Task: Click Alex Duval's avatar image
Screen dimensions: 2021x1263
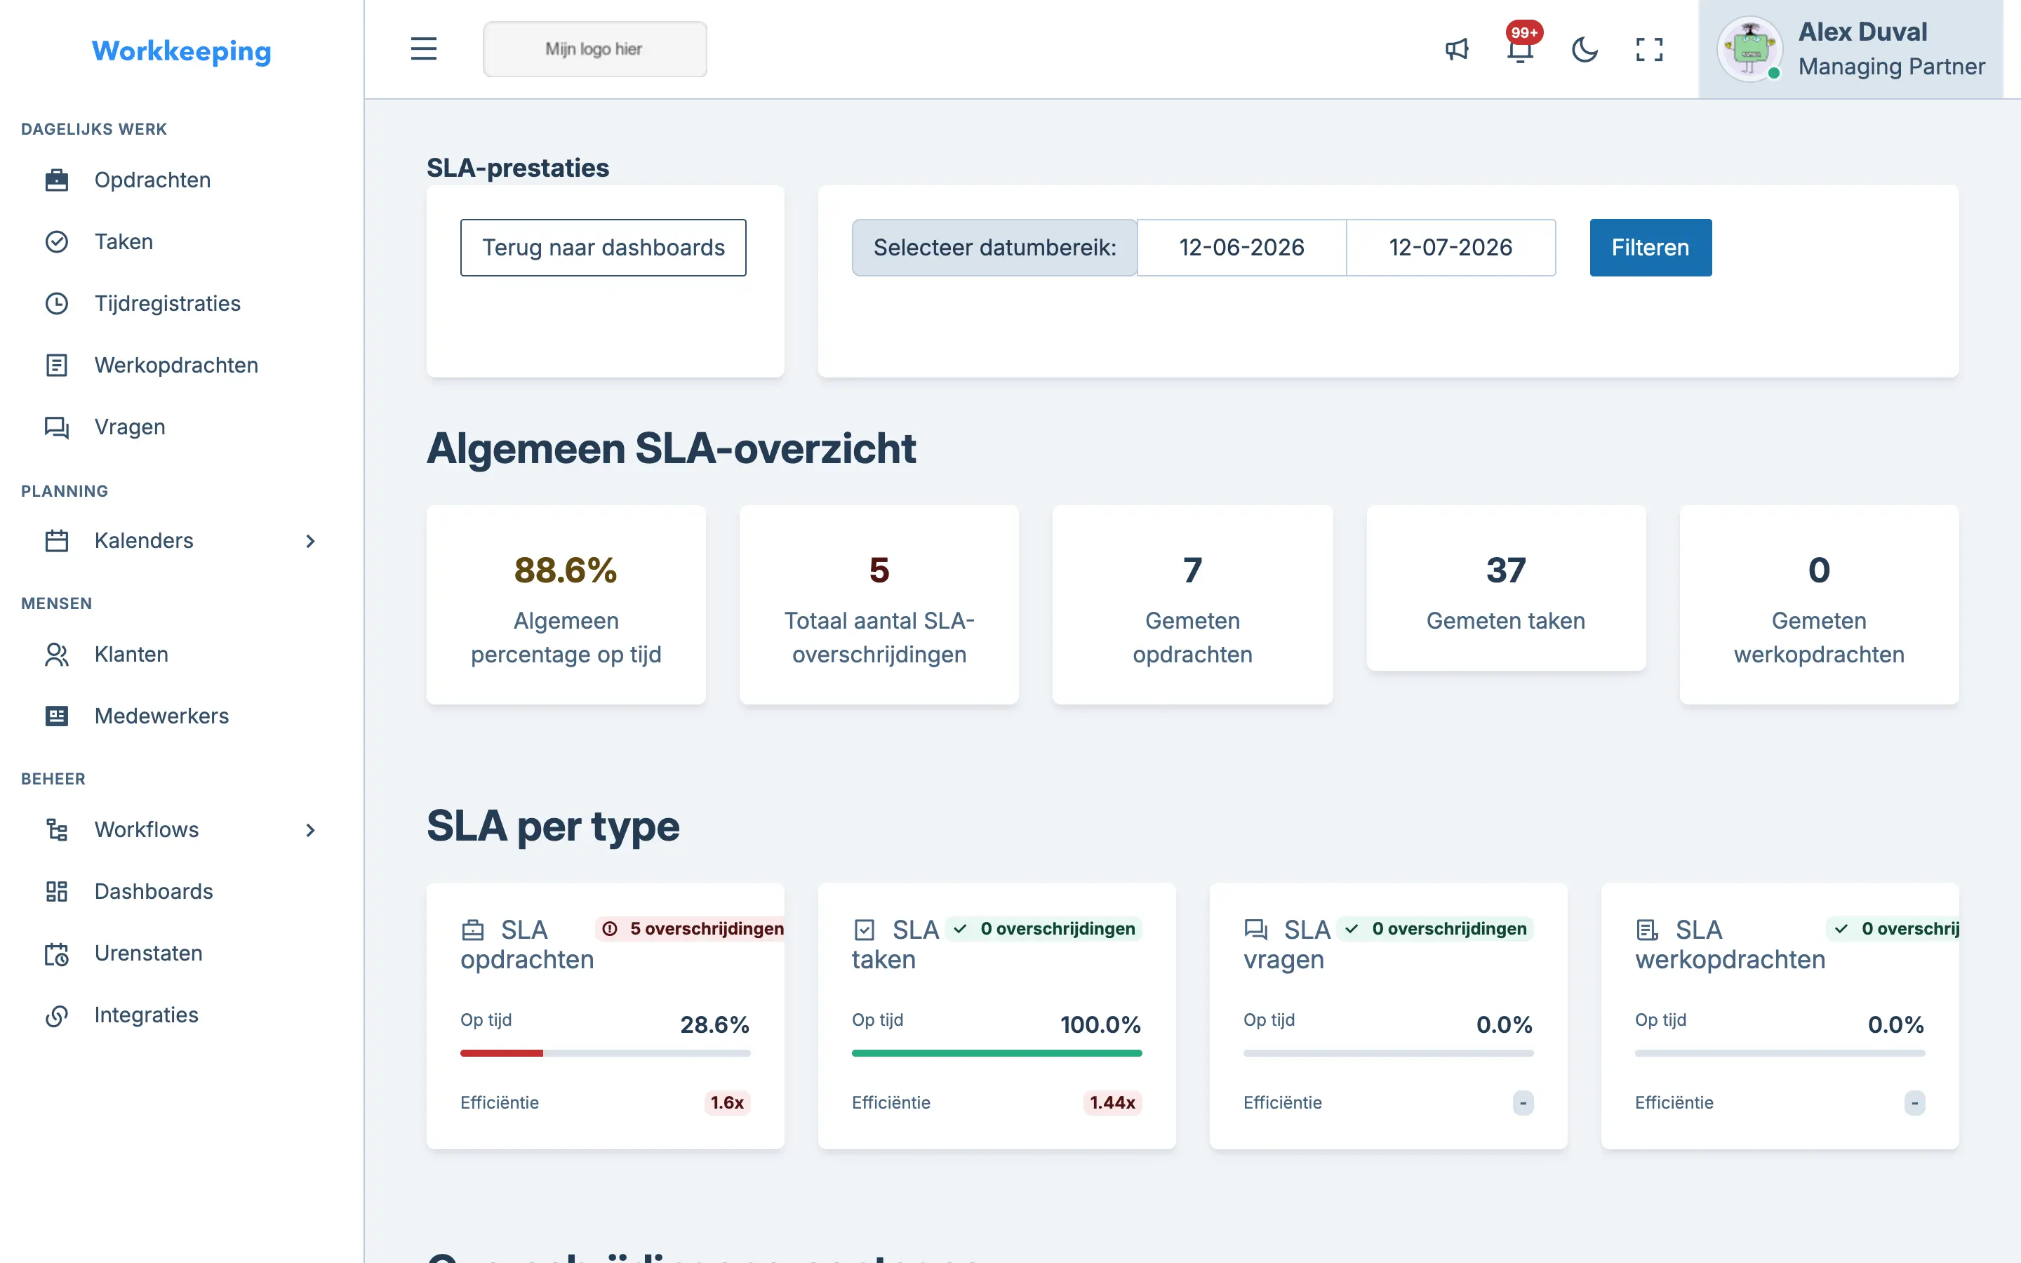Action: [x=1749, y=49]
